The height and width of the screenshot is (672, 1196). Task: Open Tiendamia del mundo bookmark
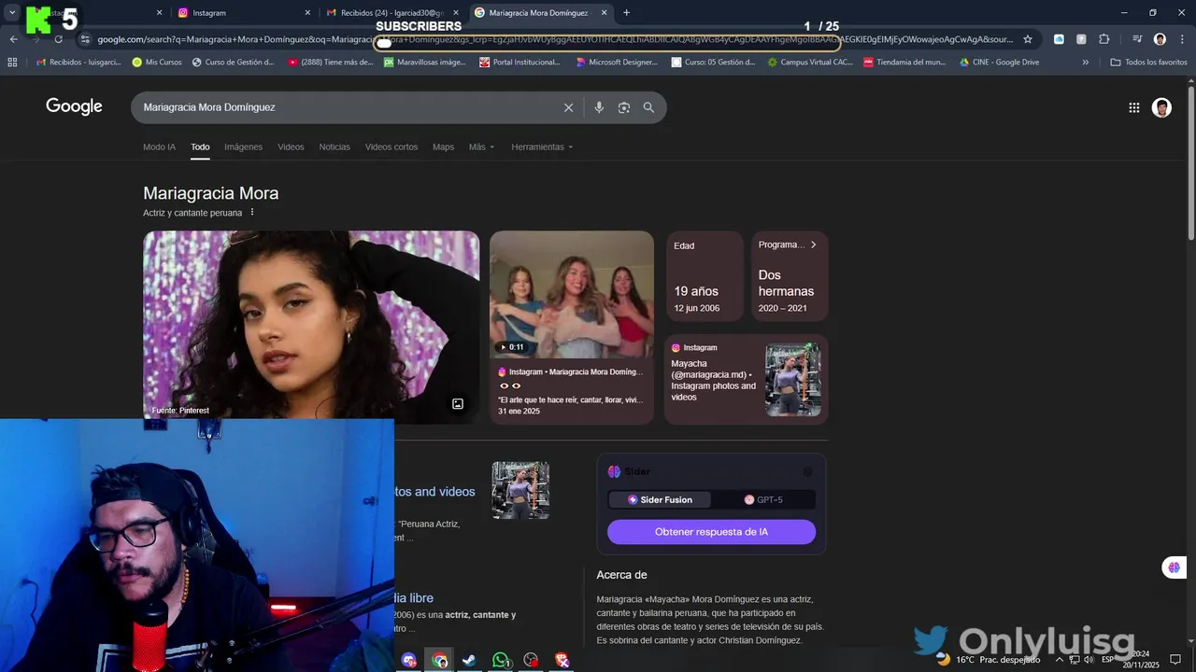click(904, 63)
